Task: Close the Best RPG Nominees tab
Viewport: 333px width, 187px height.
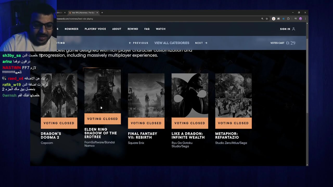Action: pos(97,12)
